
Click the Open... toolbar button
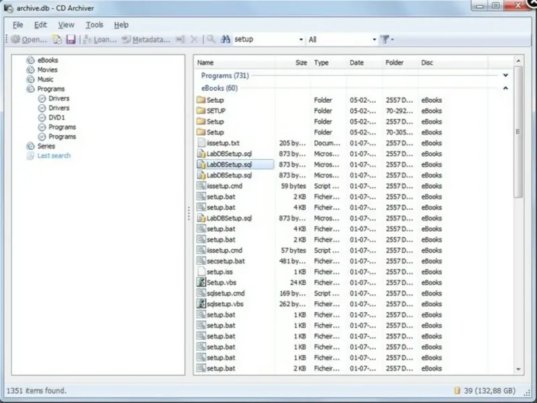[29, 40]
